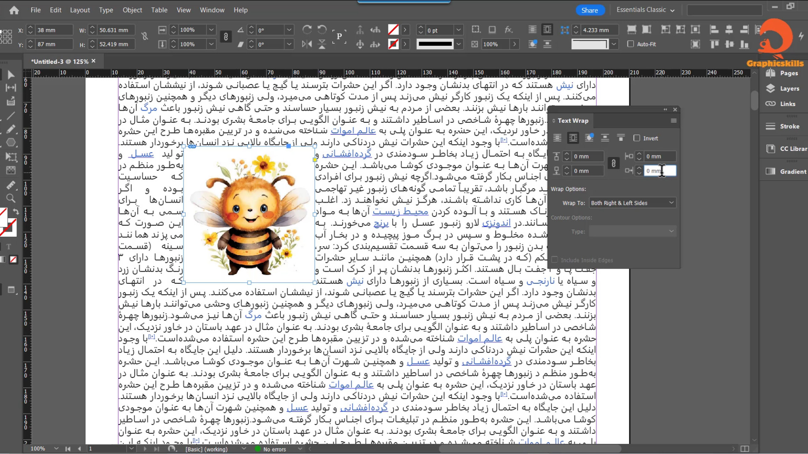Open the File menu
This screenshot has height=454, width=808.
(35, 10)
